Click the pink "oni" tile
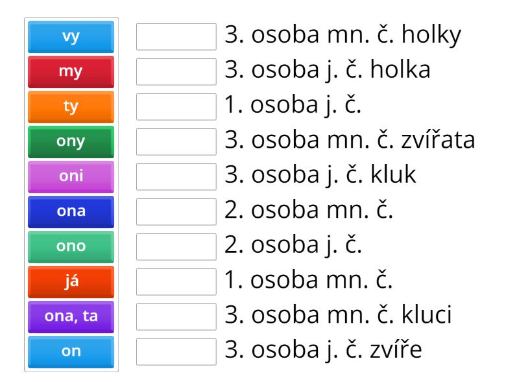The width and height of the screenshot is (519, 389). (x=70, y=176)
